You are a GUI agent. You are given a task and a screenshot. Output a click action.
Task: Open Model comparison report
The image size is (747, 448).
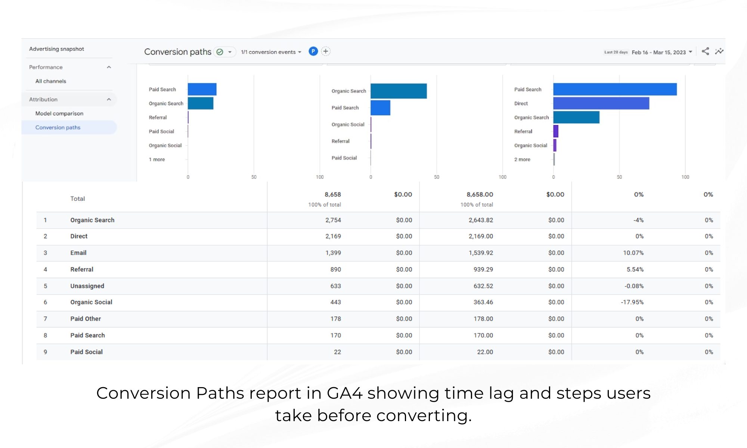59,113
